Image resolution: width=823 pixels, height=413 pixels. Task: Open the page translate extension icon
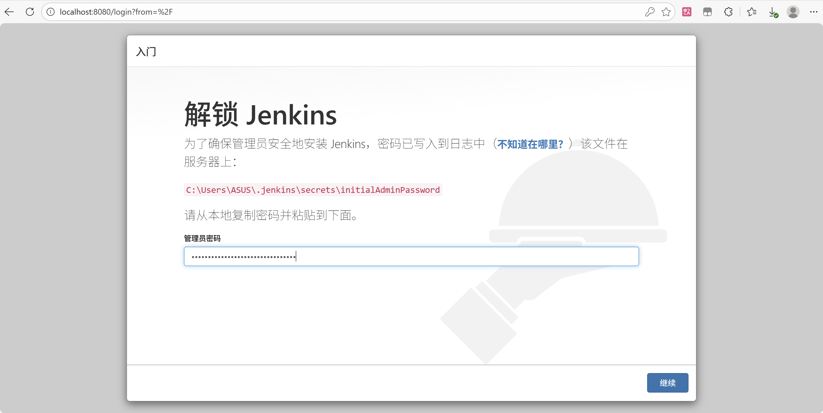point(687,12)
